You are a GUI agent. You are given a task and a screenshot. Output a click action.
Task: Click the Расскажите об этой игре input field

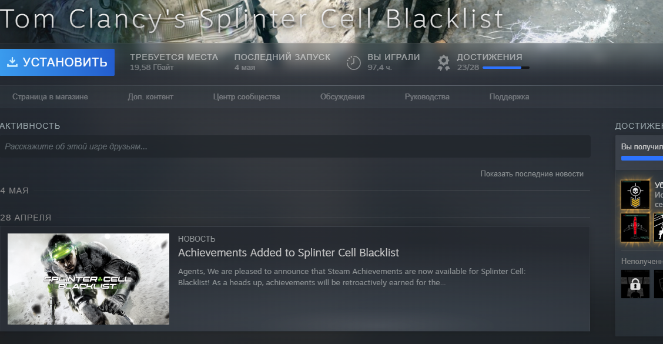(x=295, y=146)
